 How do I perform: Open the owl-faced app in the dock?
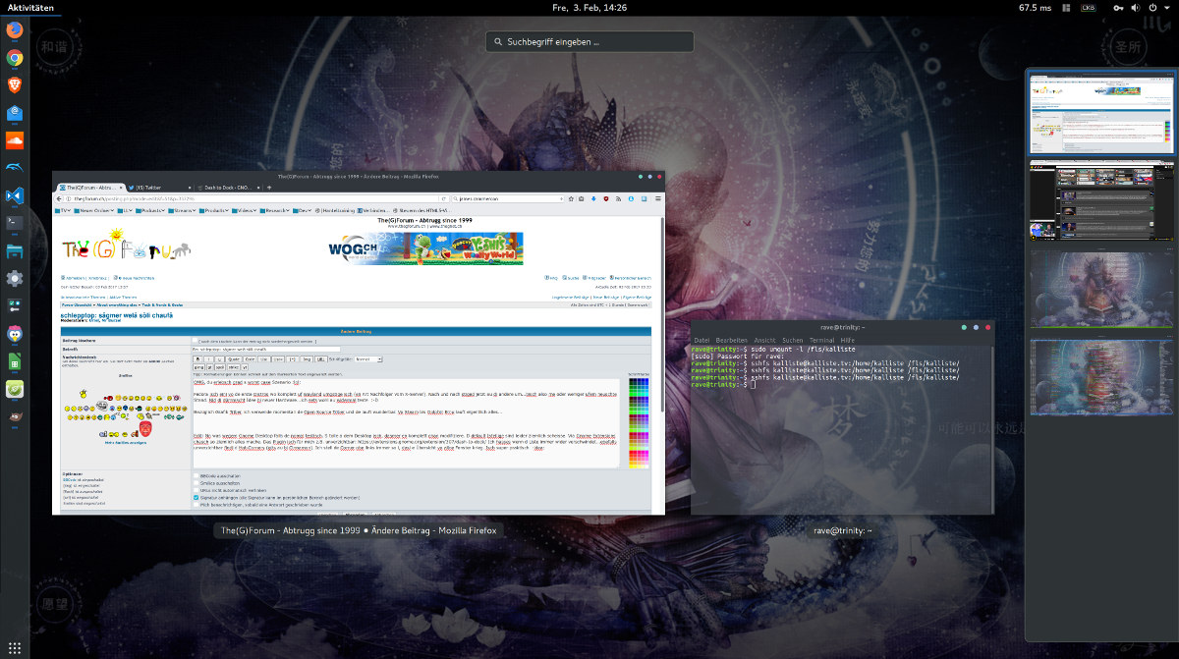pos(15,335)
